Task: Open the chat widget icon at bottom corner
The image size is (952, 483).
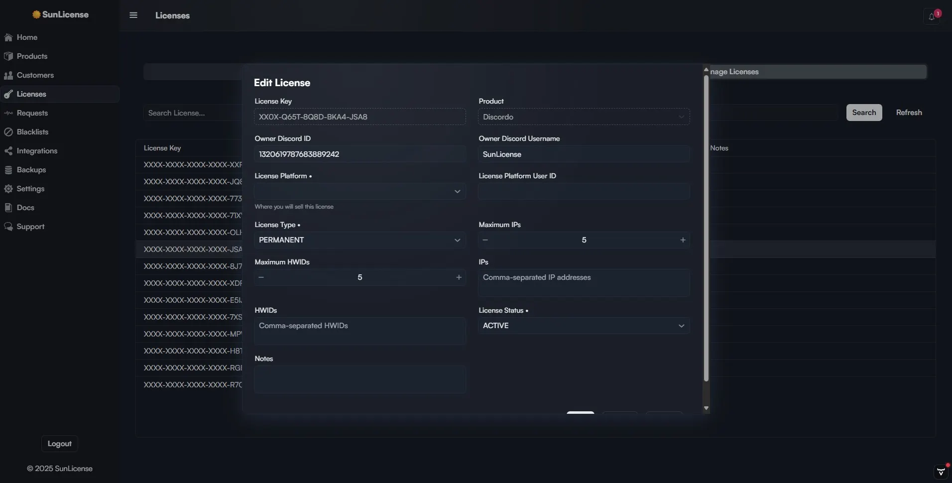Action: 941,471
